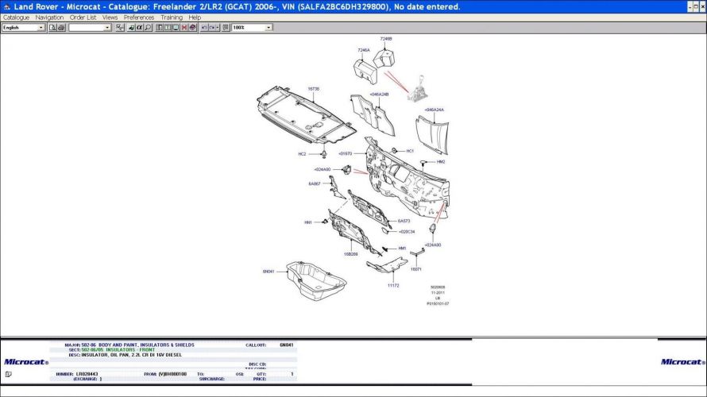The width and height of the screenshot is (707, 397).
Task: Open the Training menu
Action: pyautogui.click(x=172, y=17)
